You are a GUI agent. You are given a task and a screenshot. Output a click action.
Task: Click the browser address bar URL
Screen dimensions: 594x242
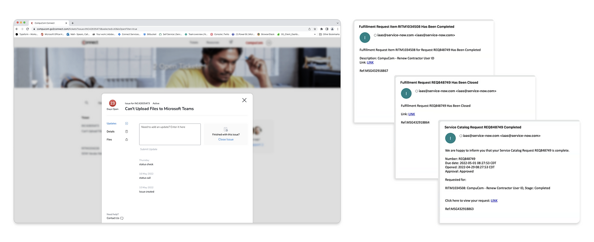(87, 29)
